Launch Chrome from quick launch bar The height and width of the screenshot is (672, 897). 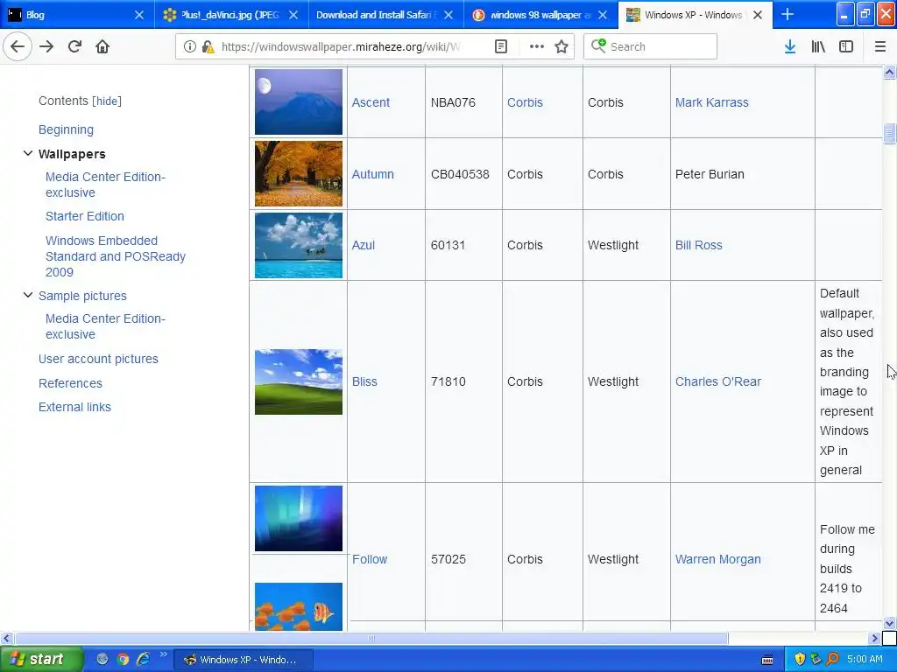coord(123,659)
